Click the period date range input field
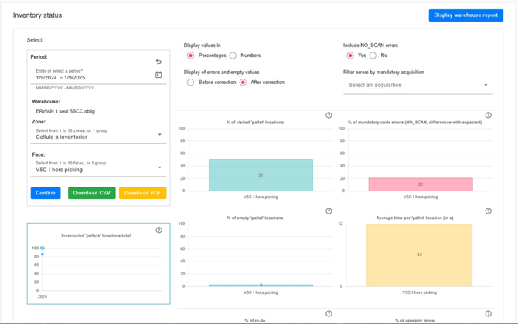The width and height of the screenshot is (518, 324). pyautogui.click(x=89, y=77)
